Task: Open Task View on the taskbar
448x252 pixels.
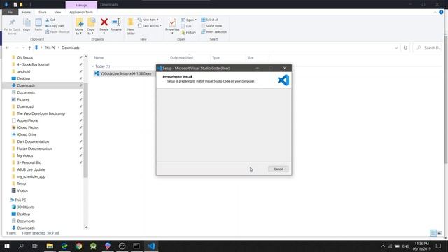Action: [x=35, y=246]
